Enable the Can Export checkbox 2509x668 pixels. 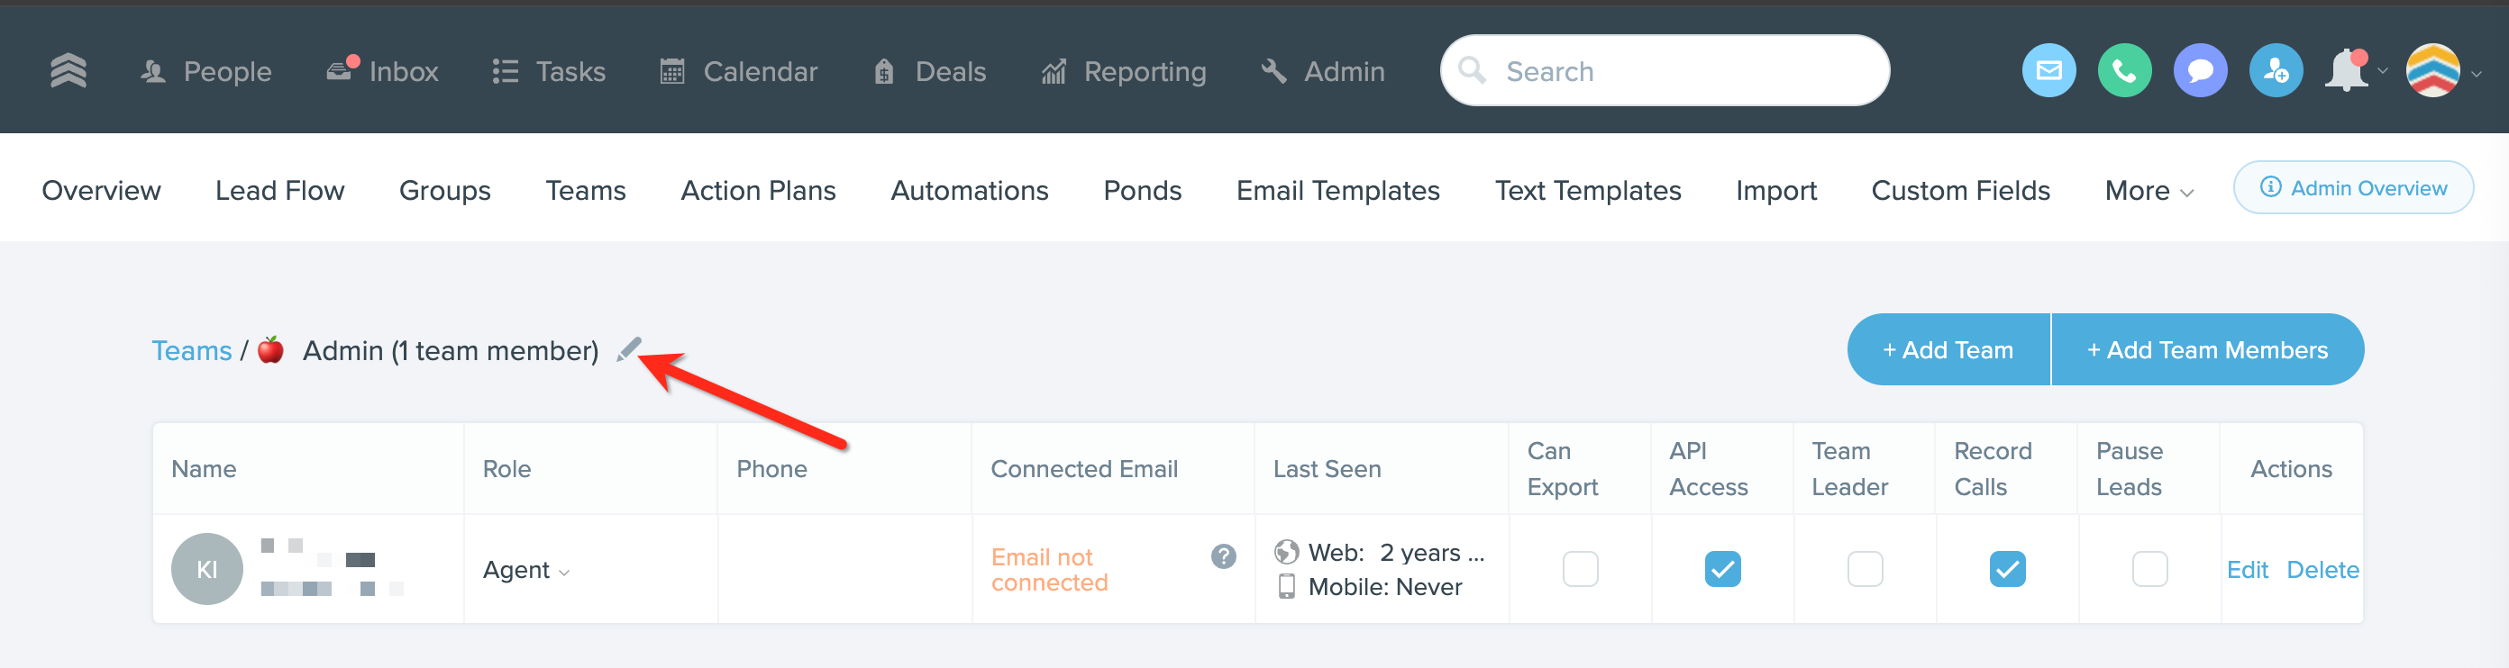click(x=1580, y=569)
